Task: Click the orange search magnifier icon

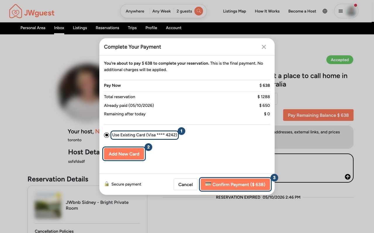Action: [199, 11]
